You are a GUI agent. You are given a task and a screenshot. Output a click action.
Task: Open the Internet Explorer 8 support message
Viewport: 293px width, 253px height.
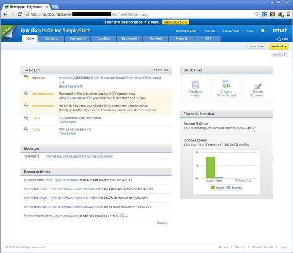pyautogui.click(x=79, y=156)
